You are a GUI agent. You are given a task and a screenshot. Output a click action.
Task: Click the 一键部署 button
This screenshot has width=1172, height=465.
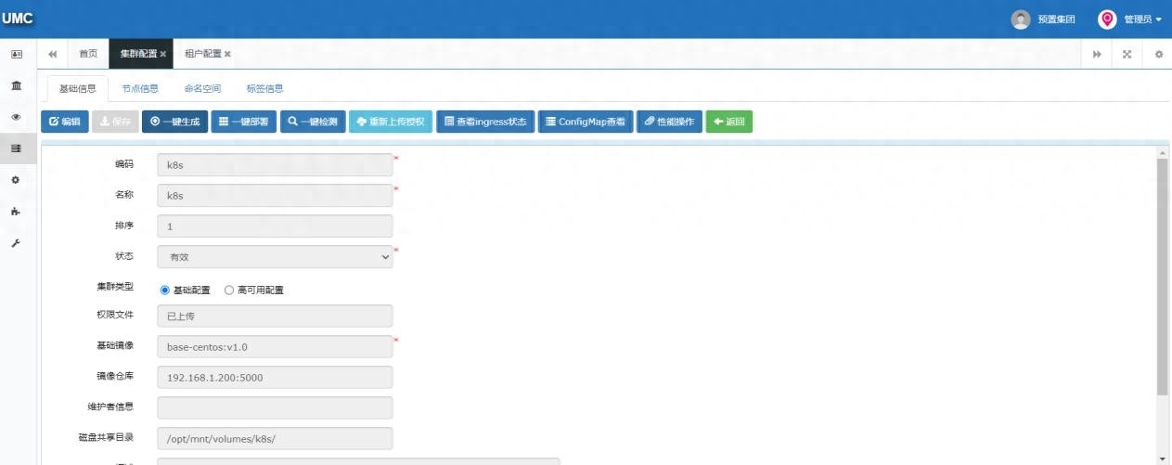tap(244, 122)
